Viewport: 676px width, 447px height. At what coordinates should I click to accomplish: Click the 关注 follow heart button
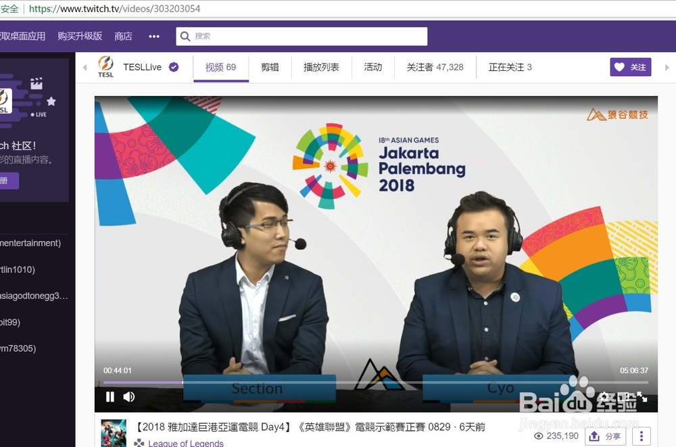click(630, 67)
